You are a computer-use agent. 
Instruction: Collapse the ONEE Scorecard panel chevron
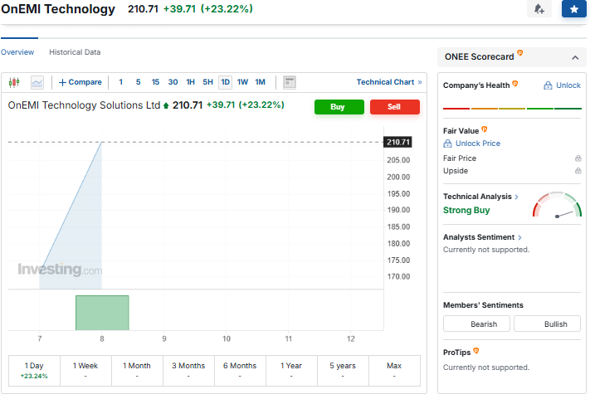point(575,57)
